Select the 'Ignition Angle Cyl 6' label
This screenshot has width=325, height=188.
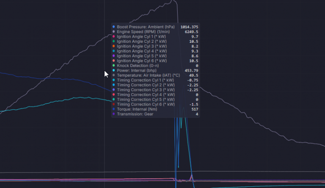[x=142, y=61]
